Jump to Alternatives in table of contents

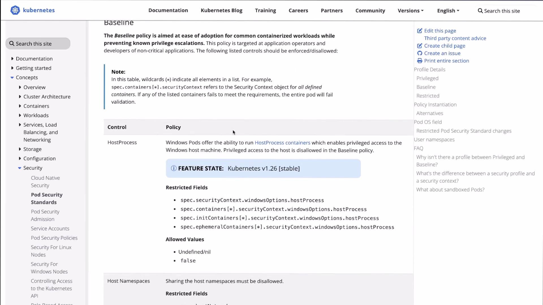tap(430, 113)
